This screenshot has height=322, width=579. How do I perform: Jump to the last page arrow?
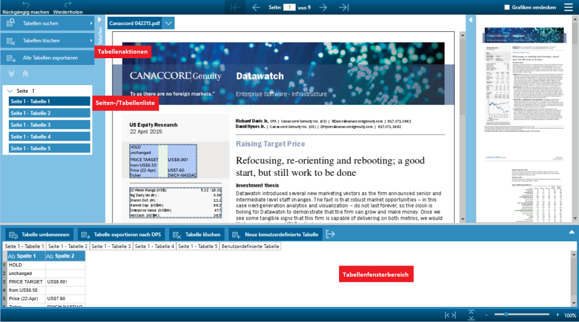343,7
